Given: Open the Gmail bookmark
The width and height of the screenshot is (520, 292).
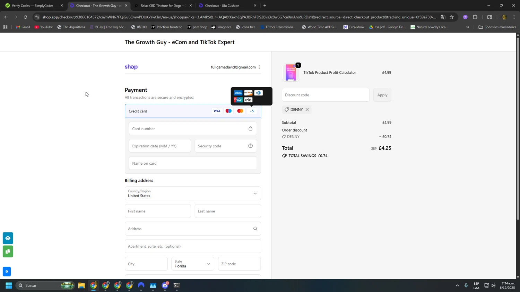Looking at the screenshot, I should [x=23, y=27].
